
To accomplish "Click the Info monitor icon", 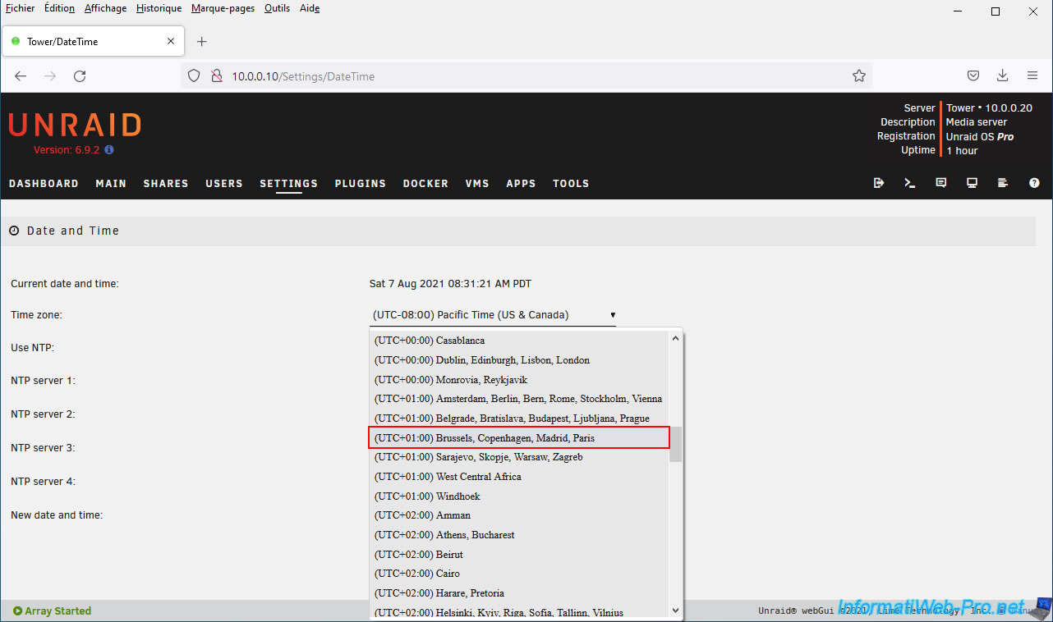I will click(x=972, y=183).
